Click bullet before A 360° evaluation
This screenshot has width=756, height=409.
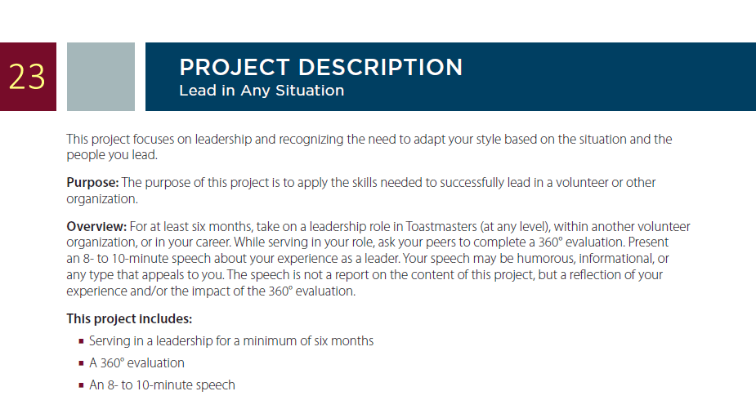(81, 364)
